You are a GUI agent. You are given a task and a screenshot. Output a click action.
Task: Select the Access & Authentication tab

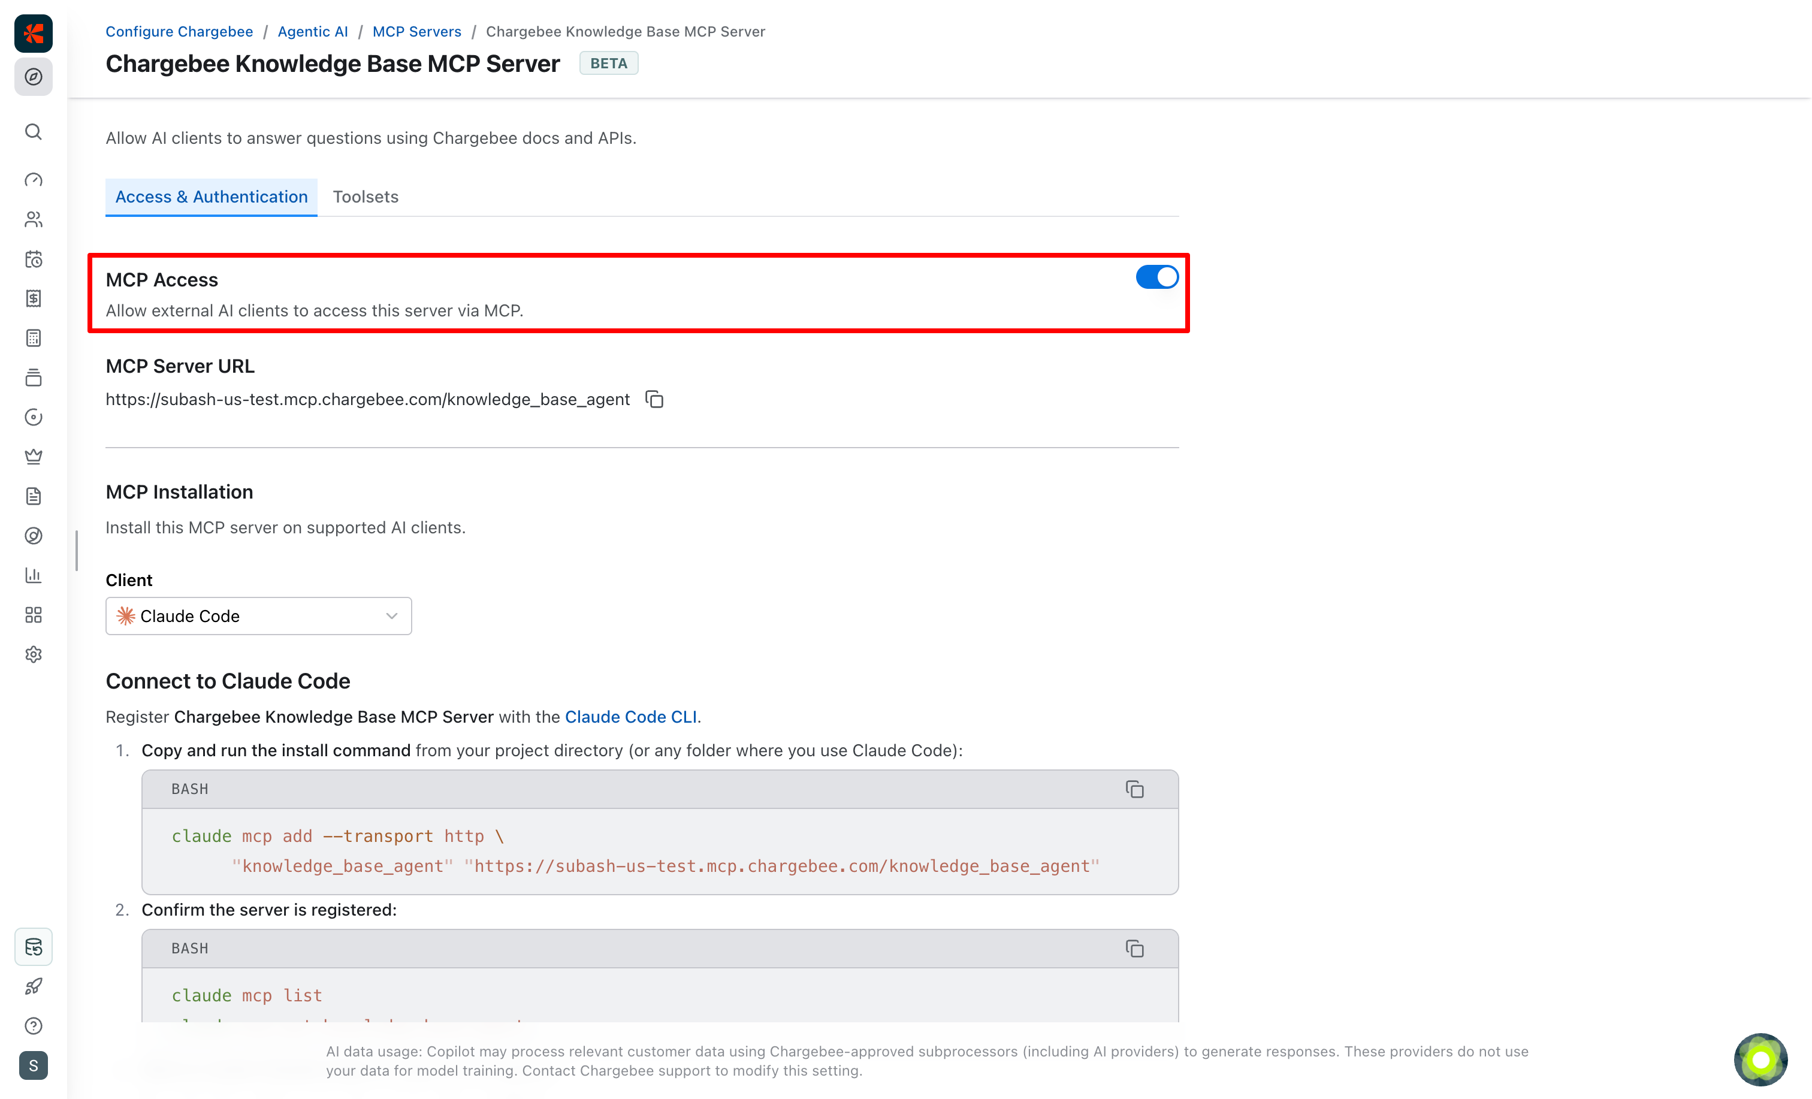click(x=212, y=197)
